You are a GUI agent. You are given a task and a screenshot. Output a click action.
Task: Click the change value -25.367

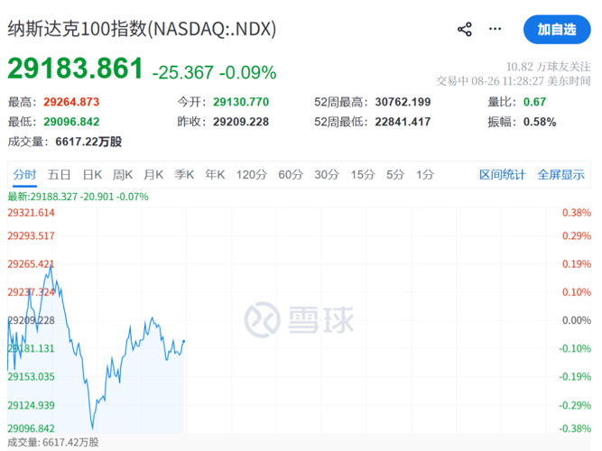click(182, 72)
